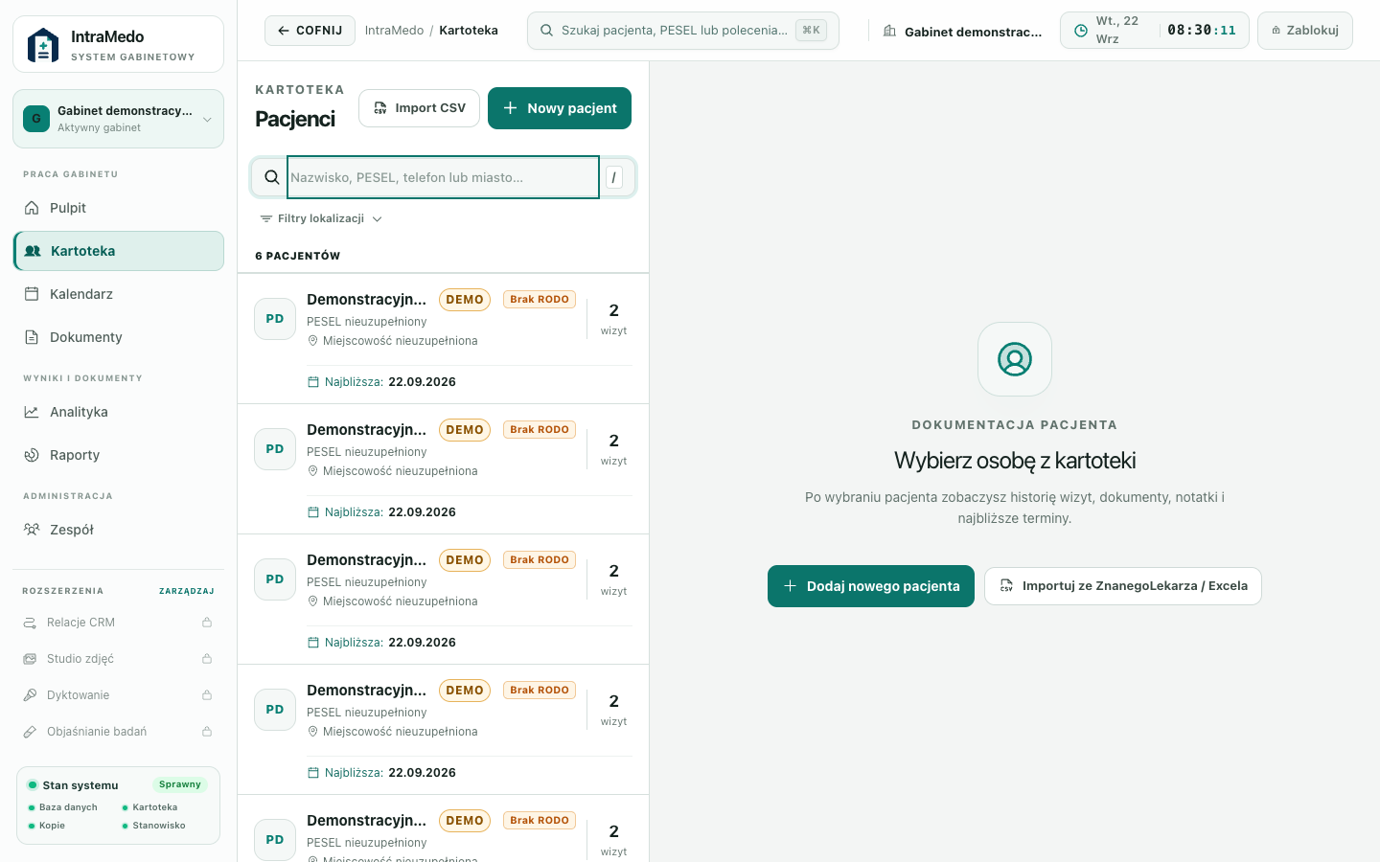Open Analityka page

118,412
